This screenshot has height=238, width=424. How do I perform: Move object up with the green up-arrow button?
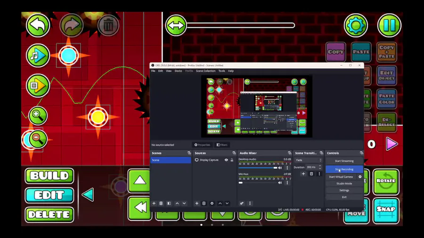click(x=139, y=181)
